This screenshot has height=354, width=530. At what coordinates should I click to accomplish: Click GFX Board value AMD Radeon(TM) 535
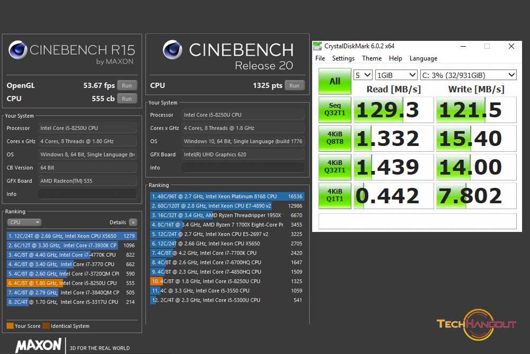87,181
